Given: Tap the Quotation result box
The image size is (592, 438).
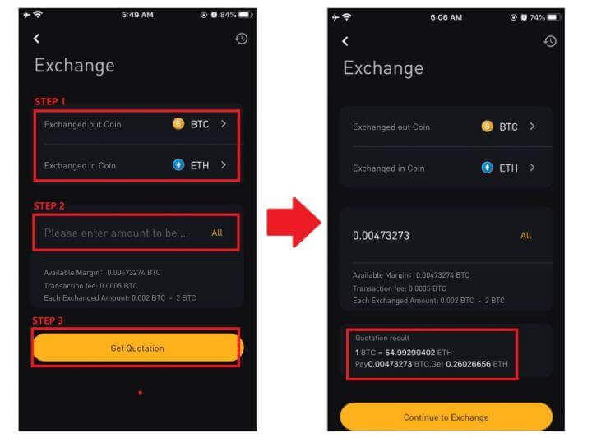Looking at the screenshot, I should [x=432, y=354].
